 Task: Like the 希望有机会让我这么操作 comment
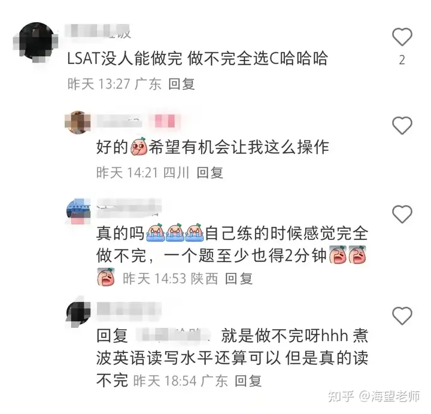402,126
